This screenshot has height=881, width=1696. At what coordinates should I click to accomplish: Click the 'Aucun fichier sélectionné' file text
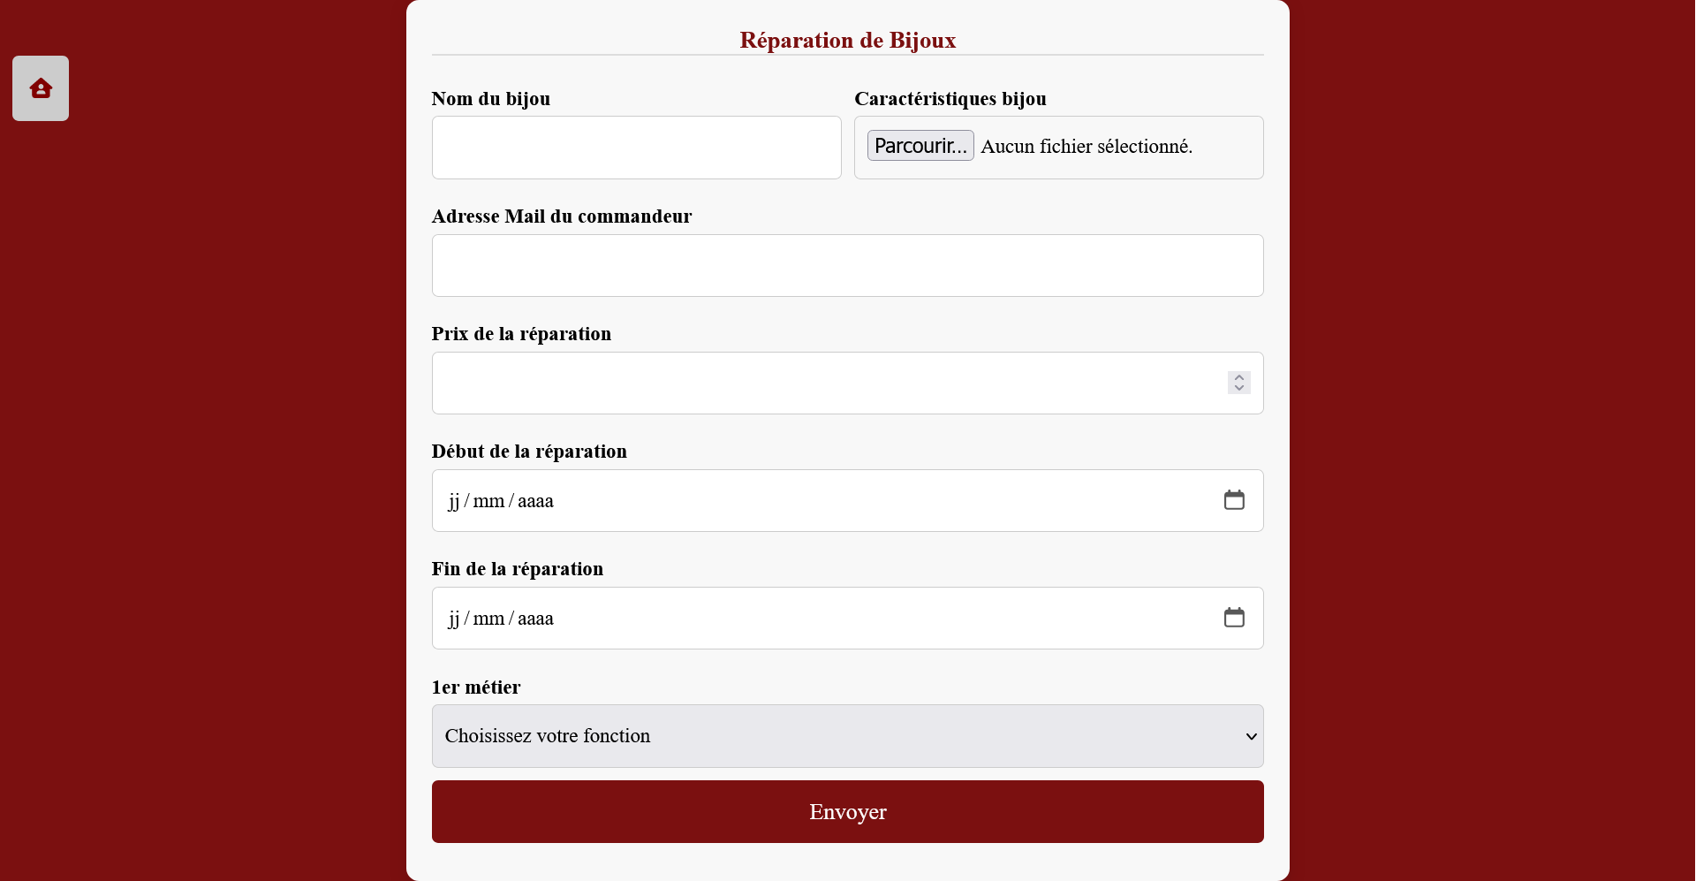[1086, 147]
